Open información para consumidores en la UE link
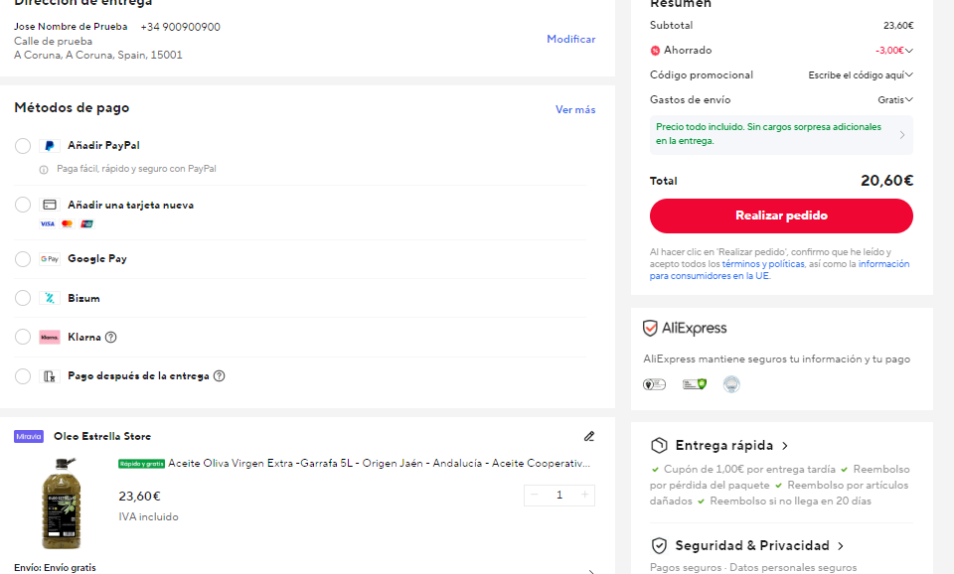Viewport: 954px width, 574px height. click(779, 270)
